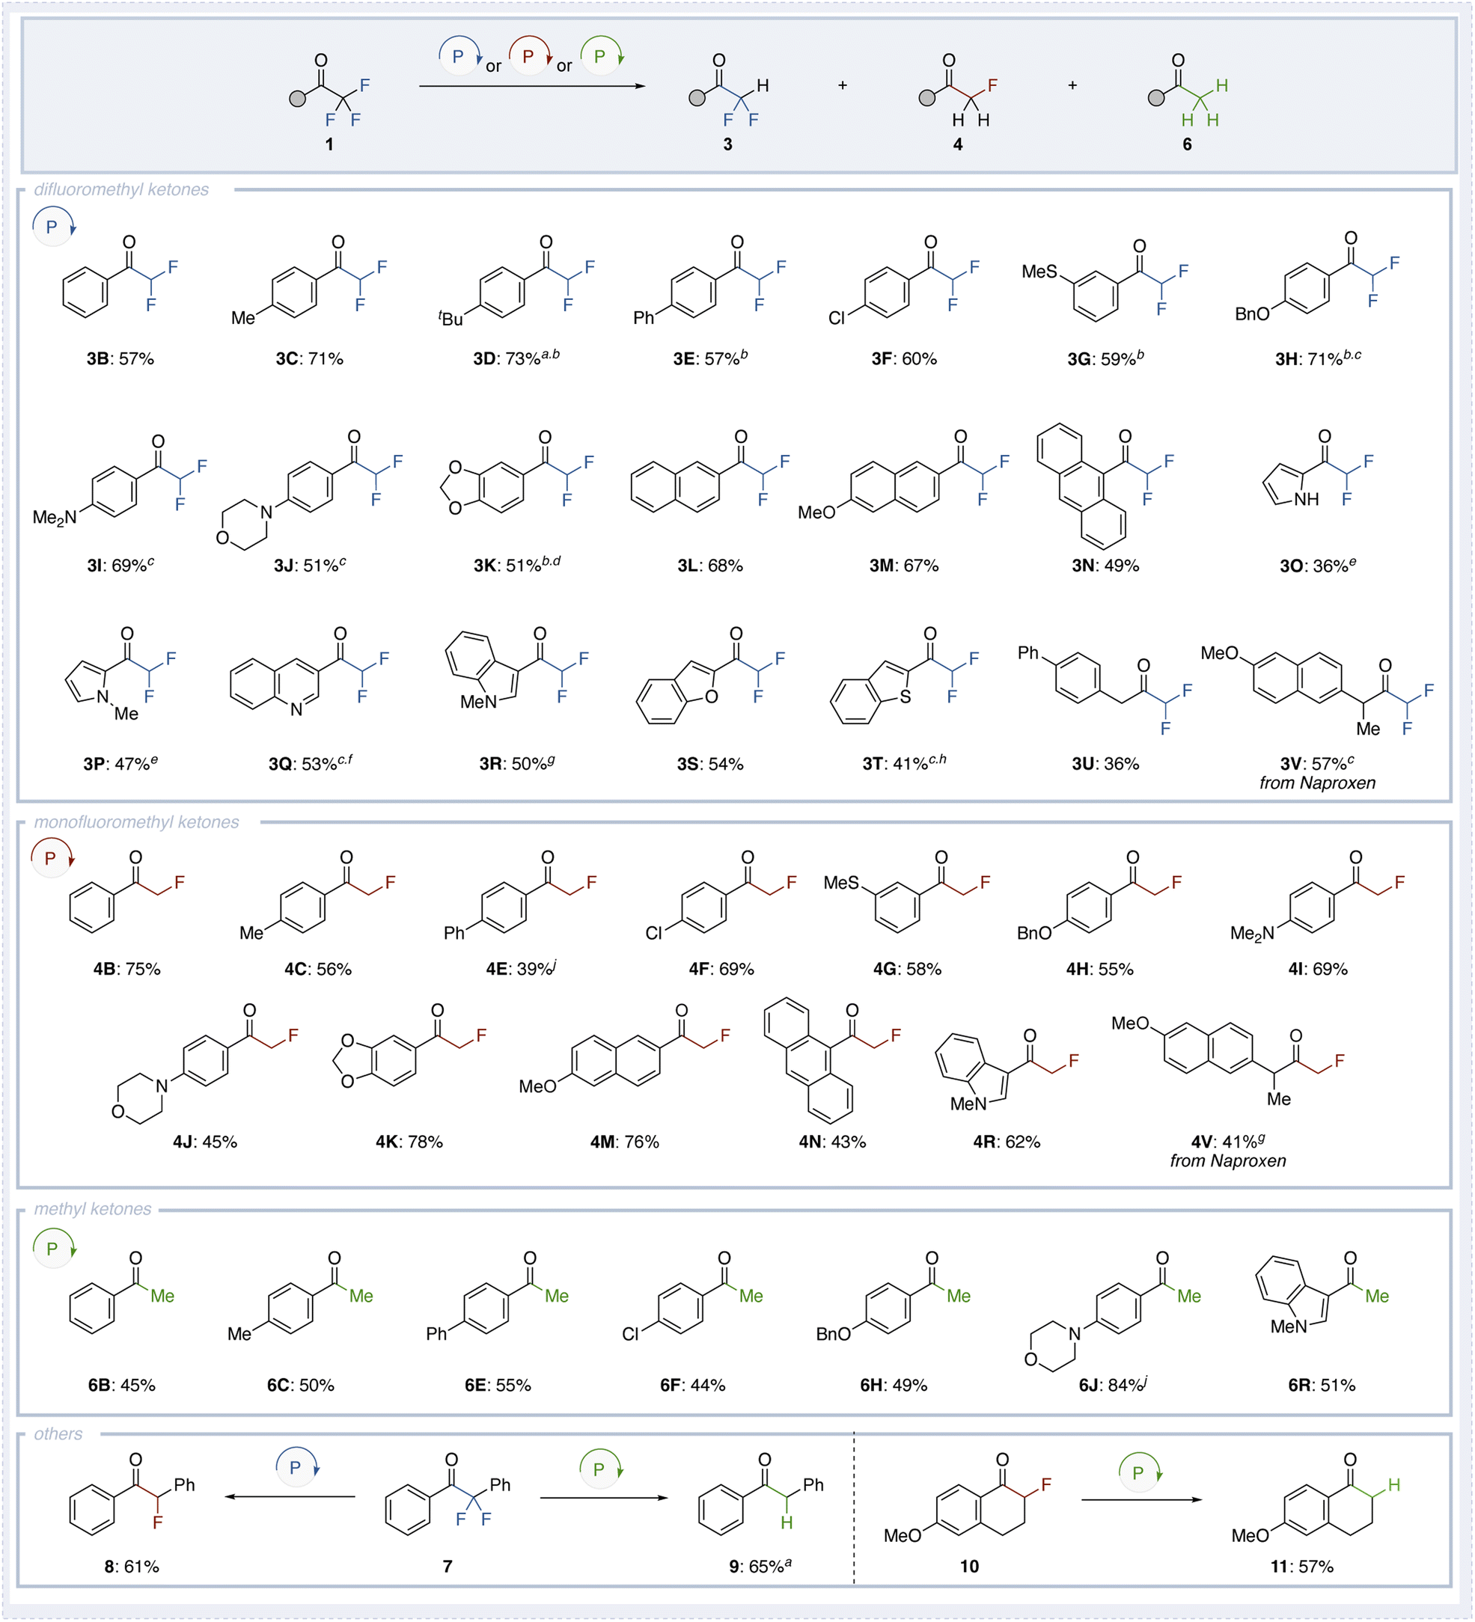
Task: Click the blue P icon in the header scheme
Action: click(459, 55)
